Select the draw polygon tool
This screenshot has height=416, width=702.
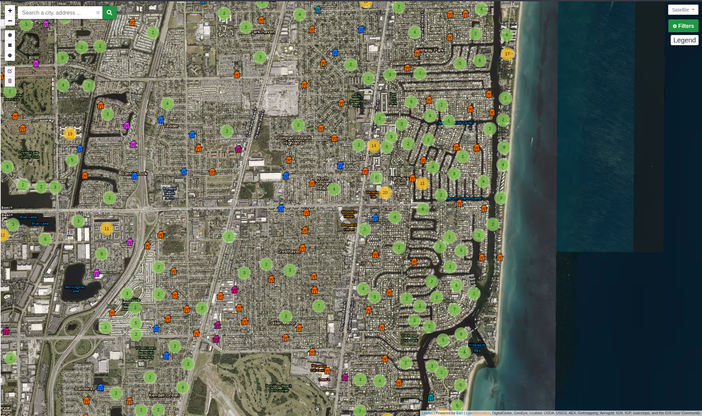click(x=10, y=35)
